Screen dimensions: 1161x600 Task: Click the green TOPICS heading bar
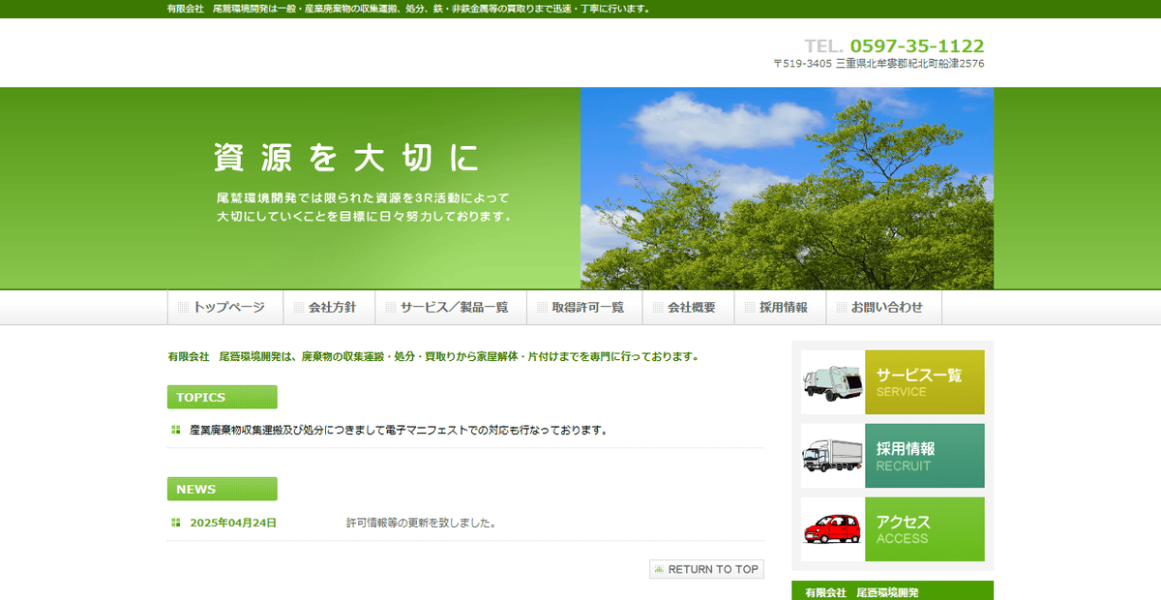coord(222,397)
